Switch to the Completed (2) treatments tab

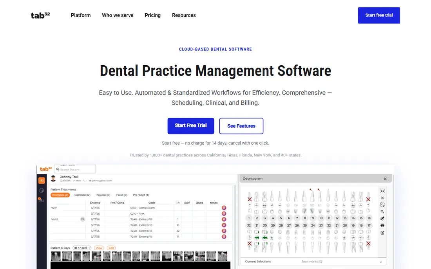[x=82, y=195]
